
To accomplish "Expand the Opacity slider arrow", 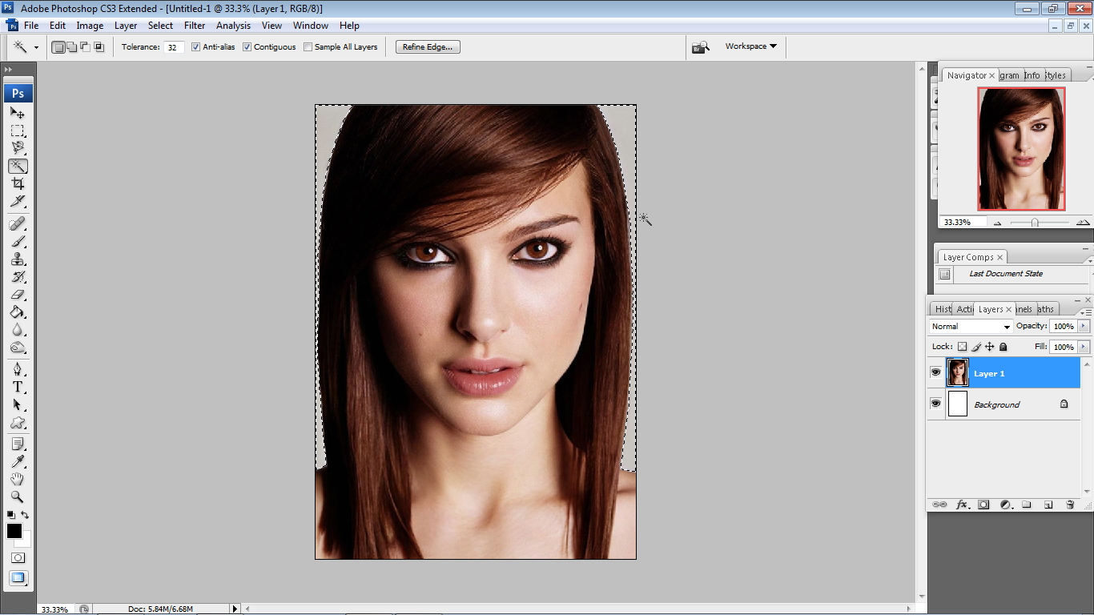I will tap(1084, 327).
